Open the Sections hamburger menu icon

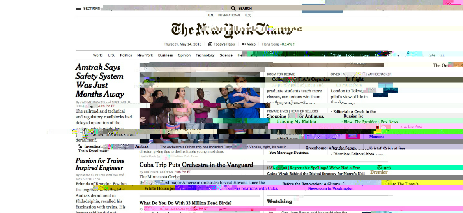(x=79, y=8)
